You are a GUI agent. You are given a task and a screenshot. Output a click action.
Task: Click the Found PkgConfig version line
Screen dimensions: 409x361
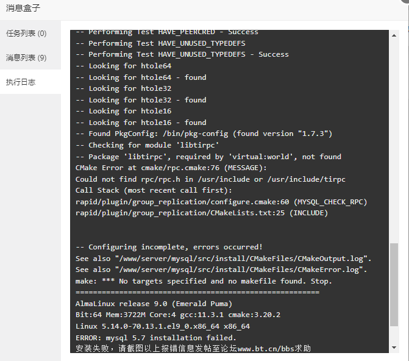click(x=204, y=134)
